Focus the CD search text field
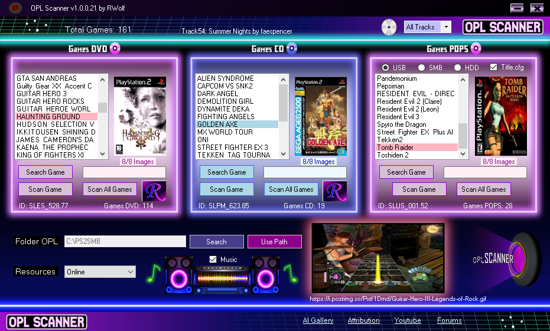 point(305,172)
